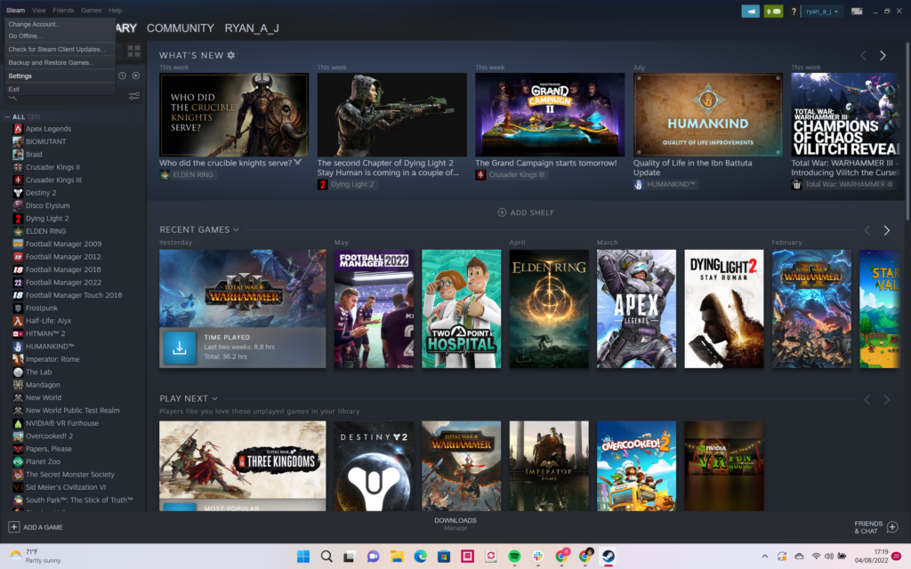The image size is (911, 569).
Task: Open What's New settings gear
Action: point(230,55)
